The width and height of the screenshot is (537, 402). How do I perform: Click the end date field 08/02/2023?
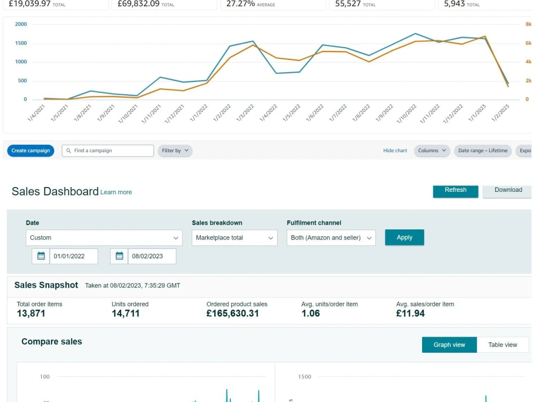point(152,256)
